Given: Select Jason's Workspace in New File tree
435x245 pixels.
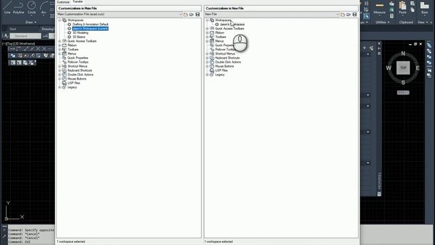Looking at the screenshot, I should click(232, 24).
